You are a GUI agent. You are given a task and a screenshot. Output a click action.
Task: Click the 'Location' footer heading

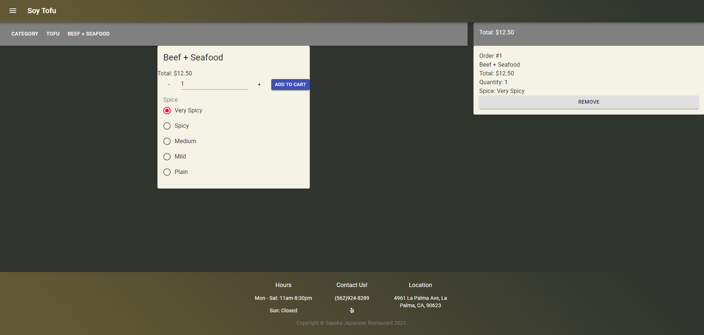[x=421, y=285]
